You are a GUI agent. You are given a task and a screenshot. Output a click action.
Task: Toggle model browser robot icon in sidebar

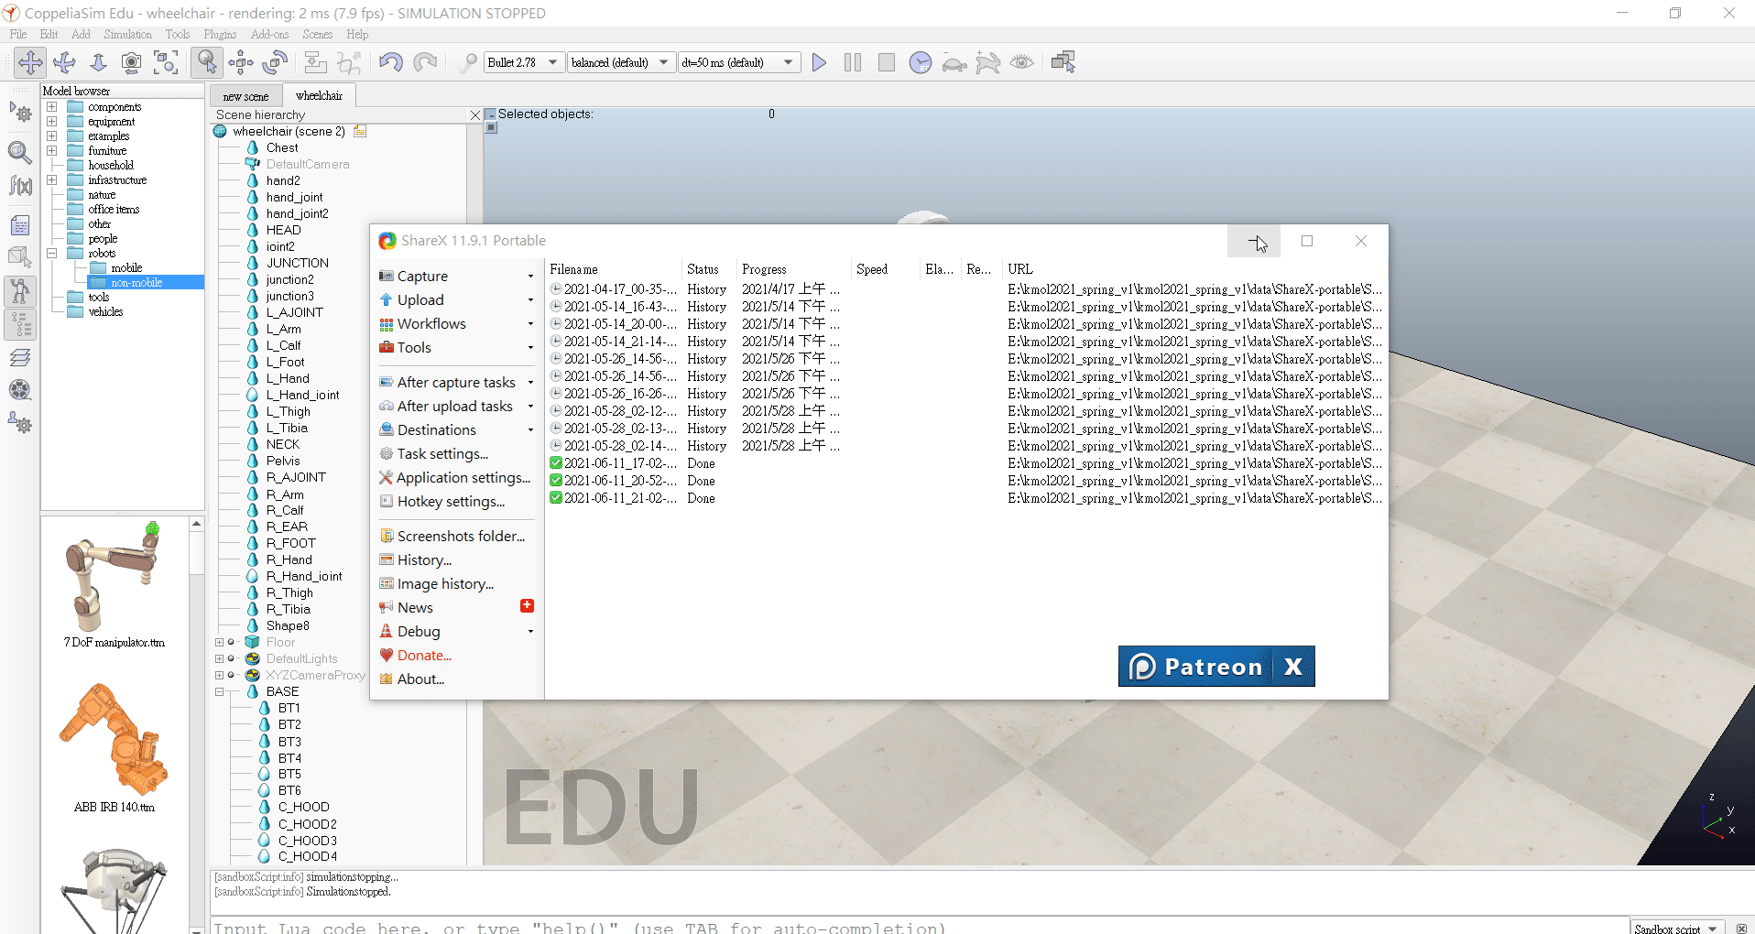click(20, 291)
